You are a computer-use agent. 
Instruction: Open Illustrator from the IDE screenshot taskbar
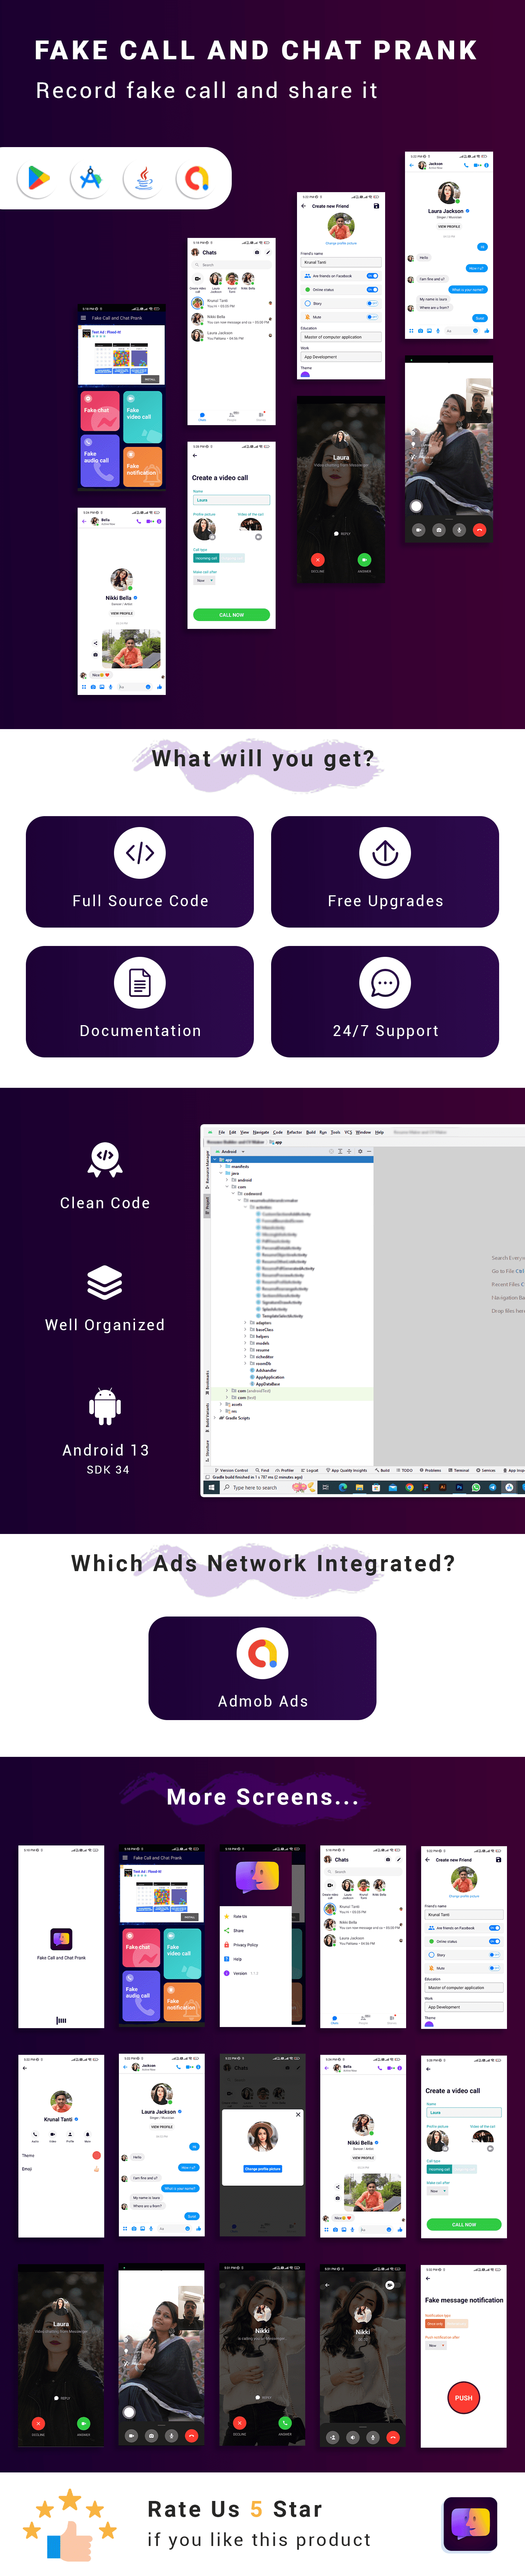coord(443,1487)
